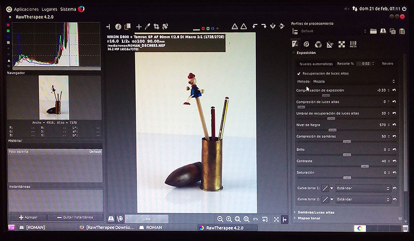
Task: Click the zoom out magnifier icon
Action: 220,219
